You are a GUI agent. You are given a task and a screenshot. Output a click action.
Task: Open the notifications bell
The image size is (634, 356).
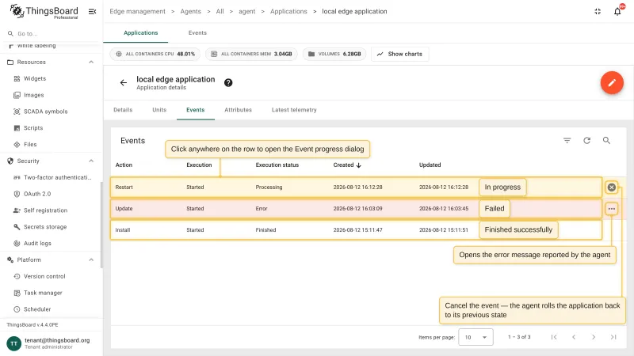tap(617, 11)
